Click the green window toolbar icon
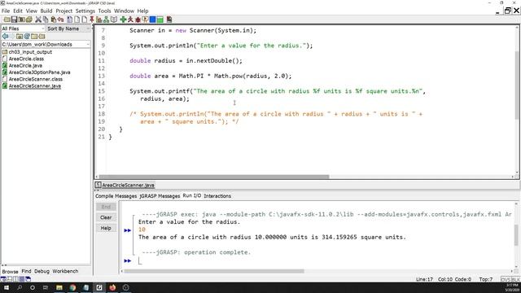521x293 pixels. 160,20
